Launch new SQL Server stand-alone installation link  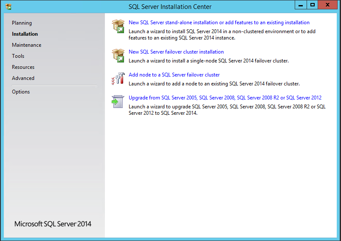219,23
